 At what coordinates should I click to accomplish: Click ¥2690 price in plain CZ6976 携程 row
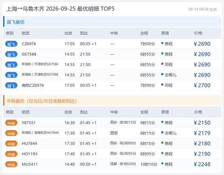pyautogui.click(x=202, y=44)
